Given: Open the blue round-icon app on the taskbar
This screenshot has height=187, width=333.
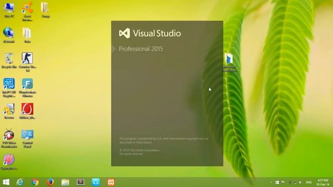Looking at the screenshot, I should (x=96, y=182).
